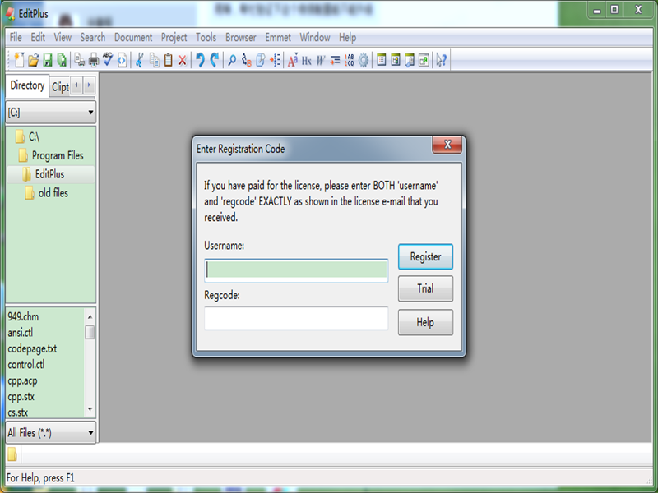Click the Find in Files icon
This screenshot has height=493, width=658.
coord(261,60)
